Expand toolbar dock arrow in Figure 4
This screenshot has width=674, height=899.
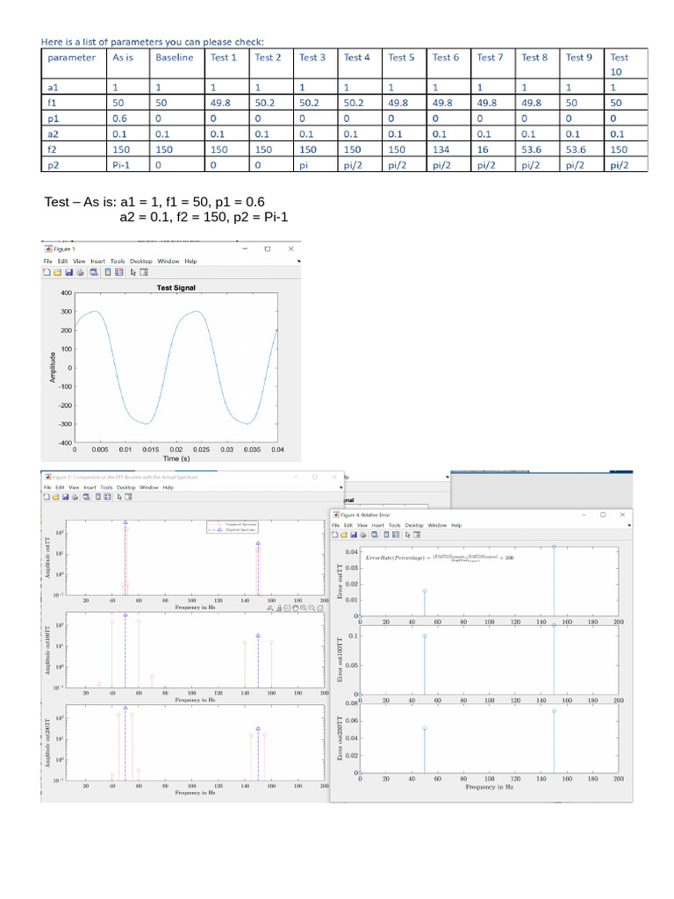[x=629, y=525]
